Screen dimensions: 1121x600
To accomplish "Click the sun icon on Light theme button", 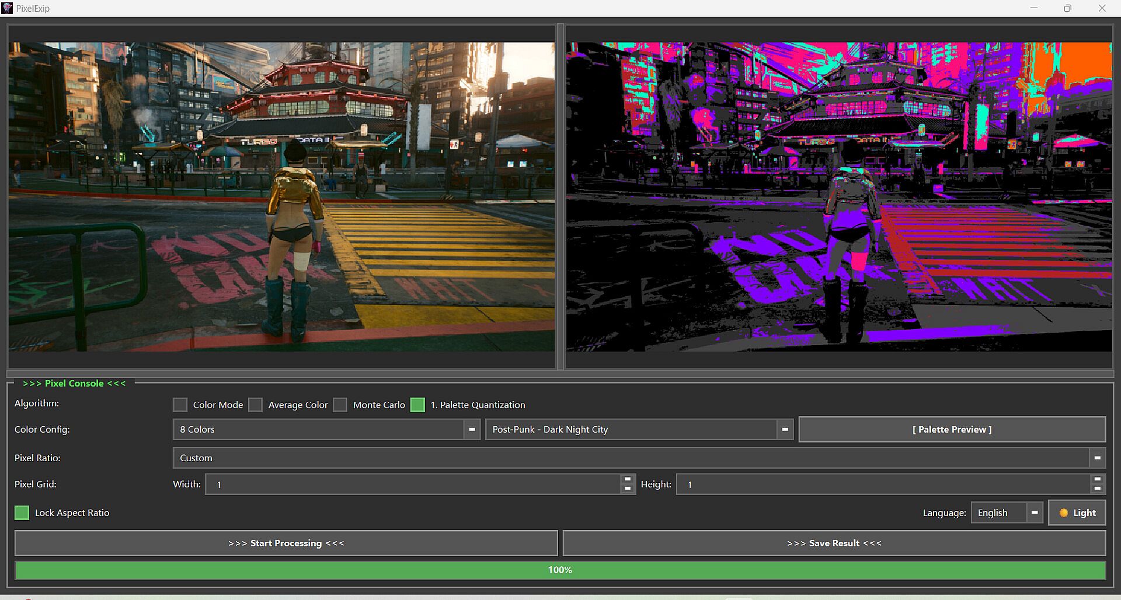I will coord(1063,513).
